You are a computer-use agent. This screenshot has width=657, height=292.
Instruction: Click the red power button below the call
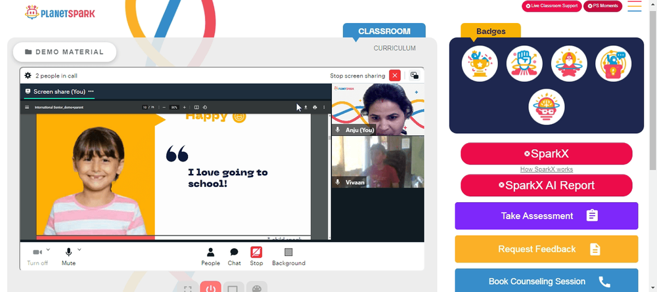[211, 287]
